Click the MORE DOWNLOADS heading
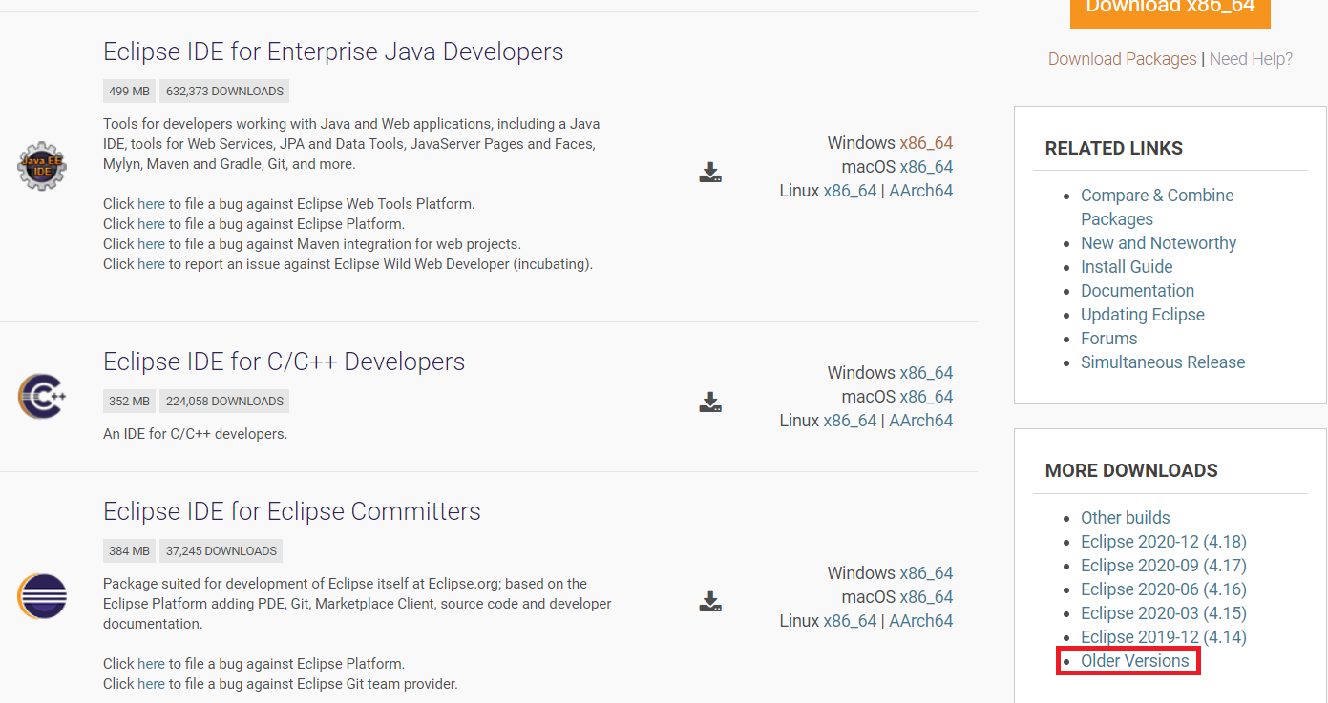This screenshot has height=703, width=1328. point(1131,470)
